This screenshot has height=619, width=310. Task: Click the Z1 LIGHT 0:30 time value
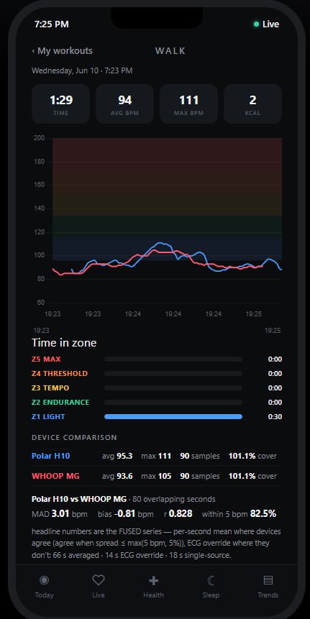click(x=275, y=416)
